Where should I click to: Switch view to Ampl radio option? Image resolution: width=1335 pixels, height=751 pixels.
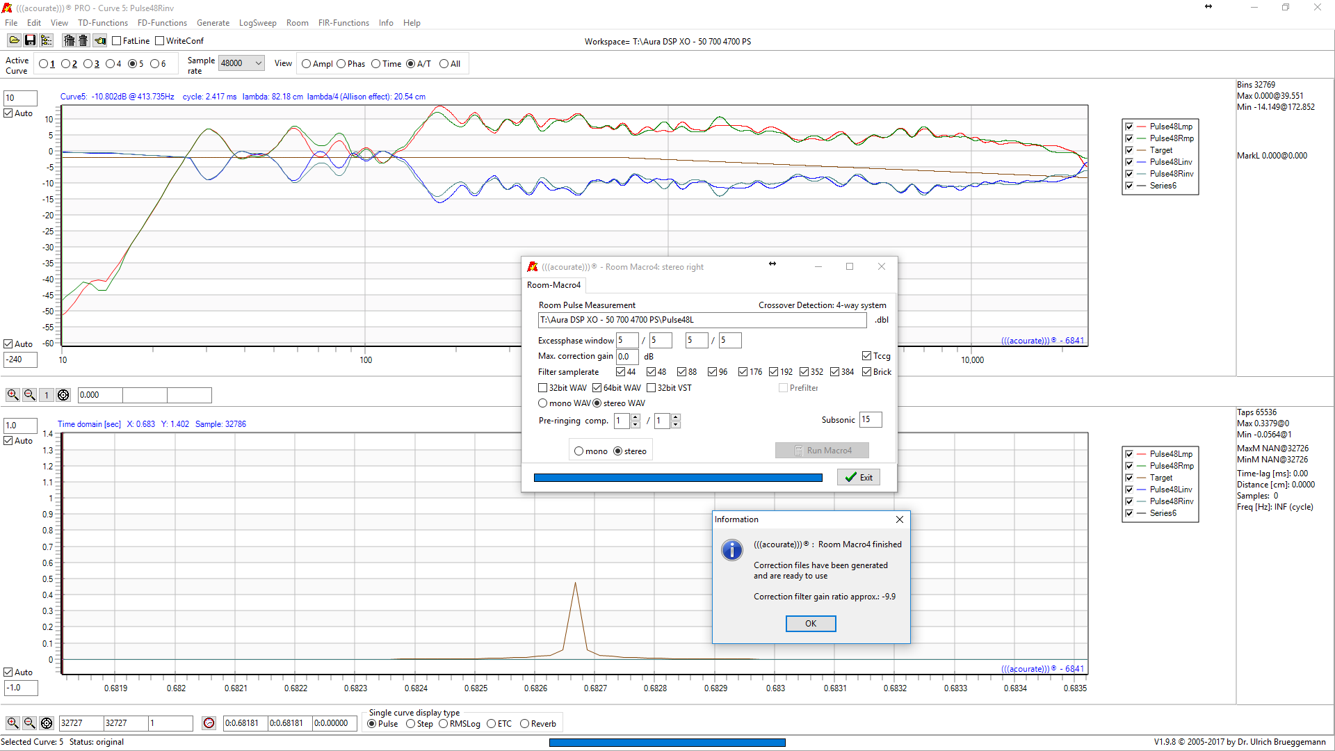pos(306,64)
